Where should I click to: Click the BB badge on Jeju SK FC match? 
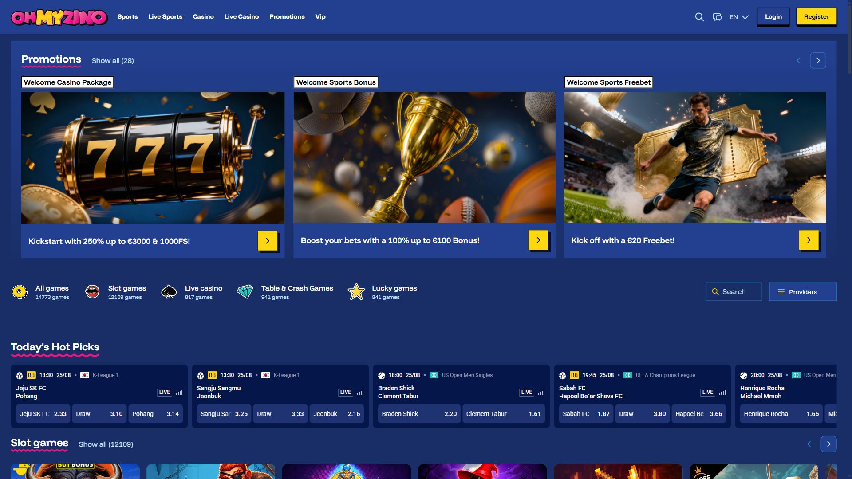tap(31, 375)
